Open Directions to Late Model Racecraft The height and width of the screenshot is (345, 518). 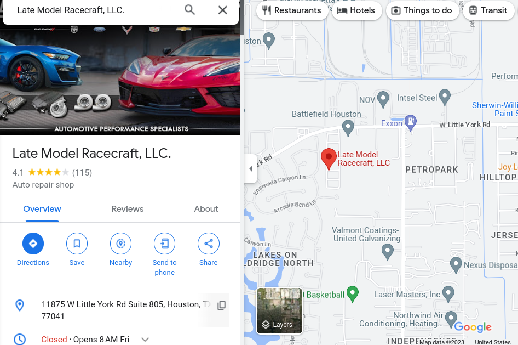[x=33, y=244]
